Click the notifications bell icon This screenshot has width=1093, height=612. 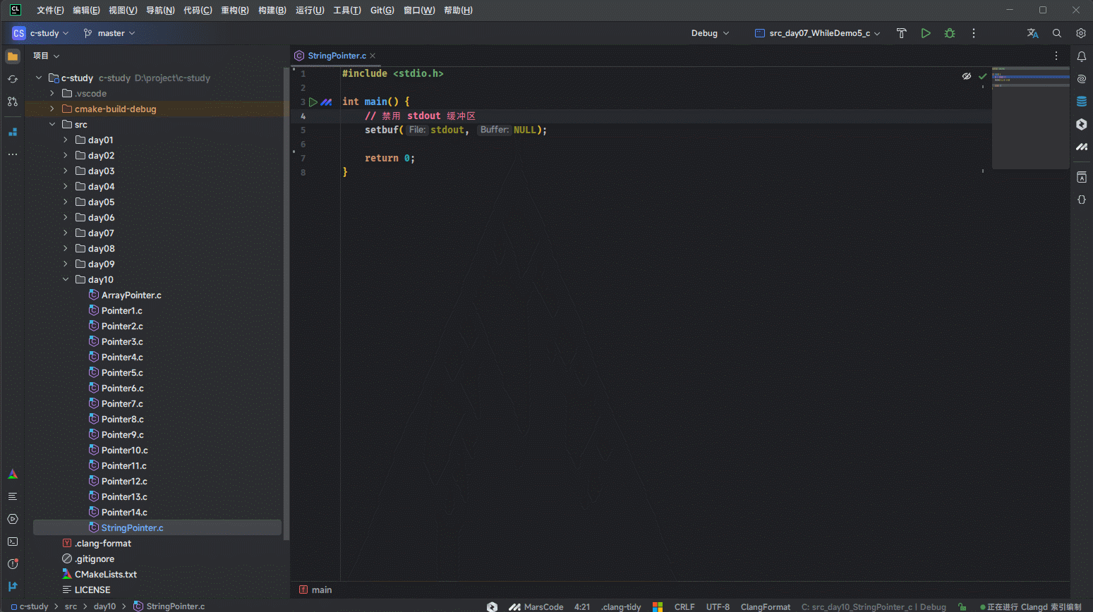click(1082, 56)
